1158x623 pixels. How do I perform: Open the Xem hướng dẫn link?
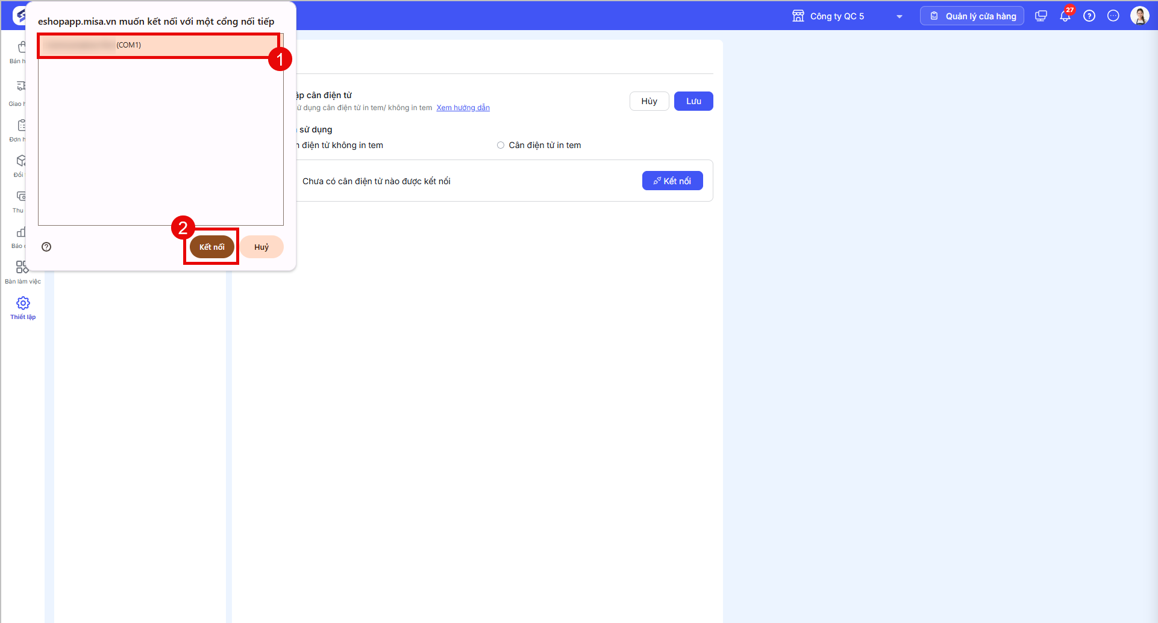(463, 108)
